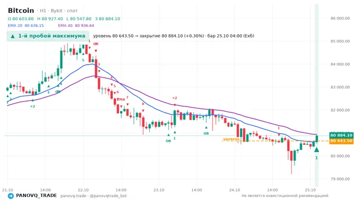The width and height of the screenshot is (359, 202).
Task: Click the red ×2 marker label
Action: (174, 98)
